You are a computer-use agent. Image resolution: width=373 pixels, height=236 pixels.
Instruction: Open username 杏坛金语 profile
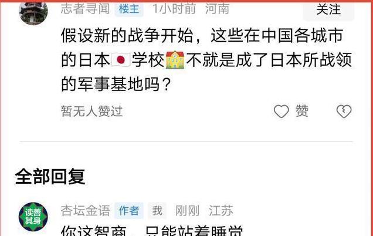coord(85,211)
